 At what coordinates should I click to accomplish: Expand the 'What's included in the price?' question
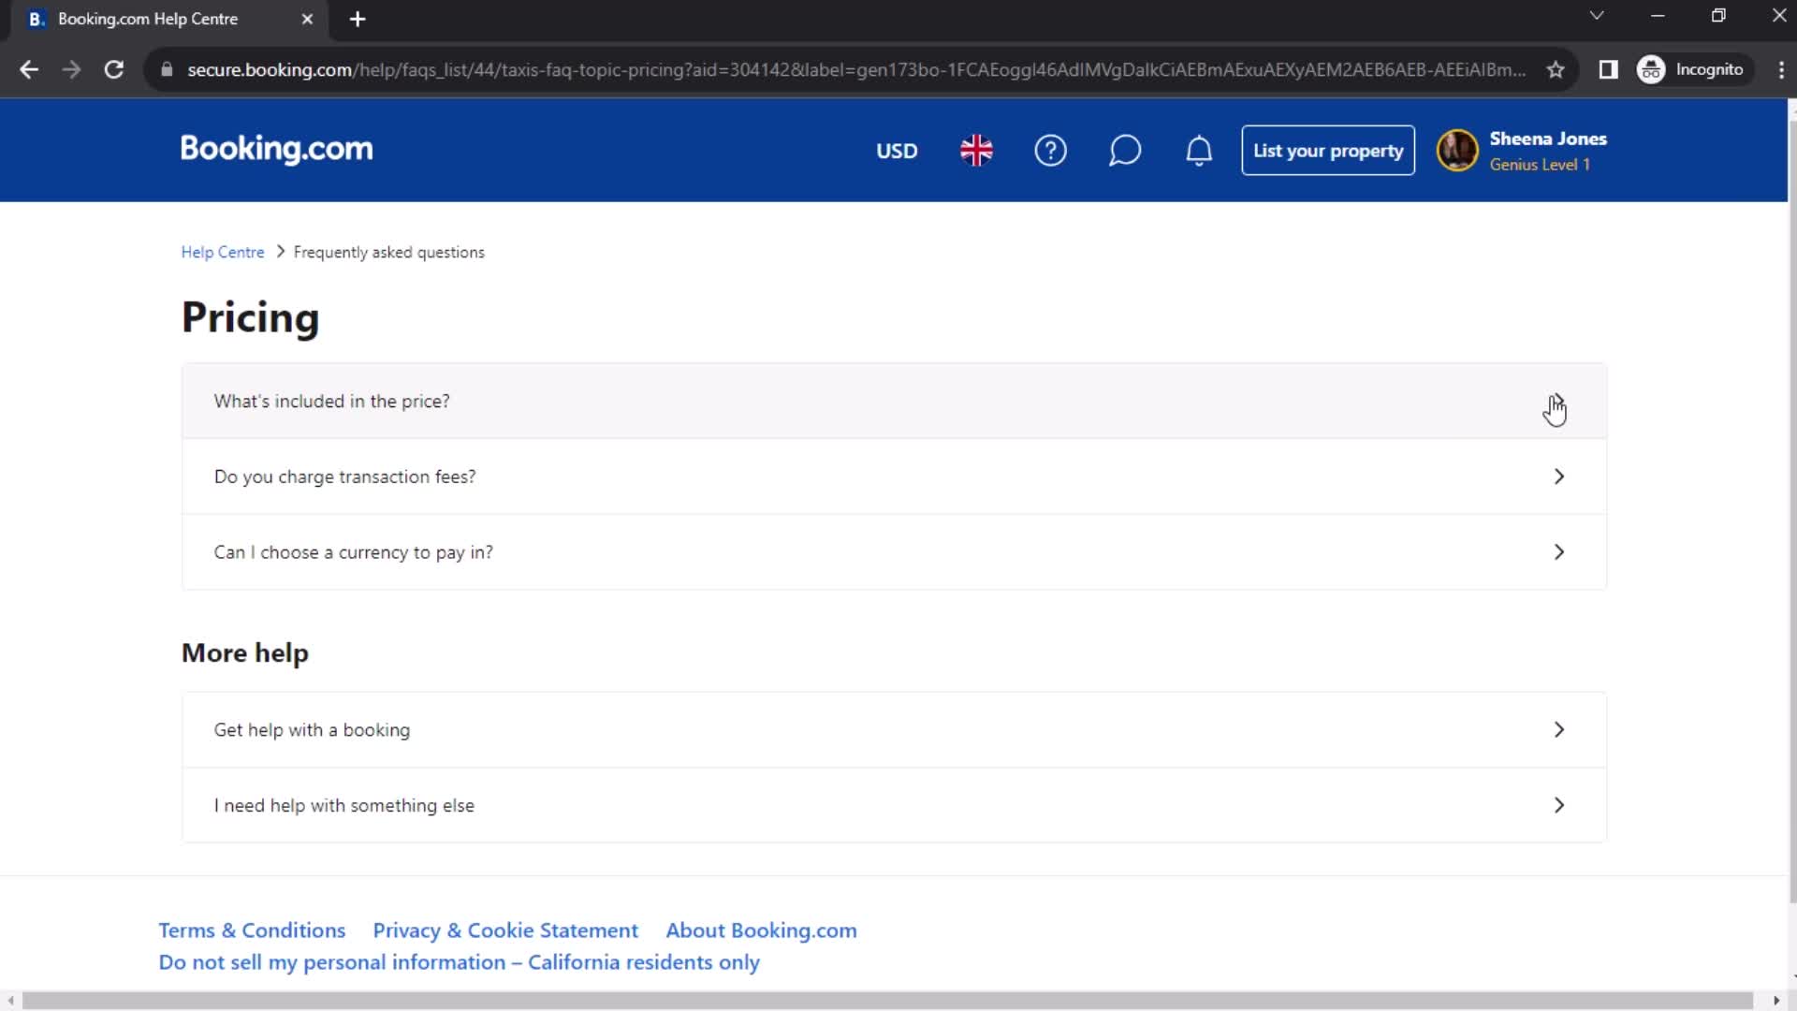[892, 400]
